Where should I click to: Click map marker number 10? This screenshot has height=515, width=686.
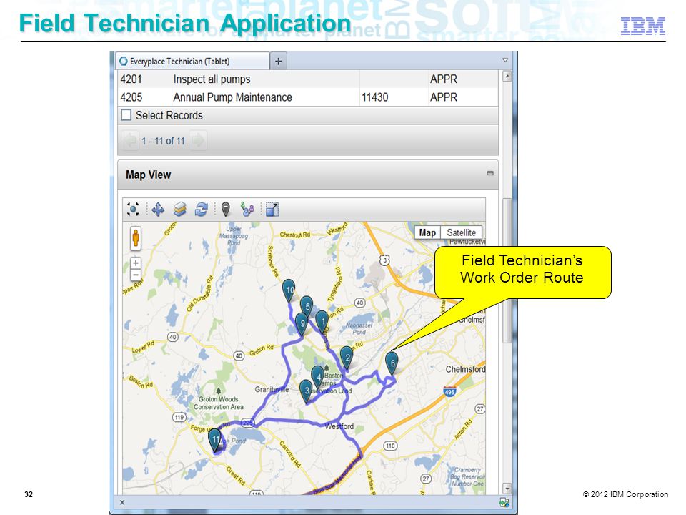coord(289,290)
